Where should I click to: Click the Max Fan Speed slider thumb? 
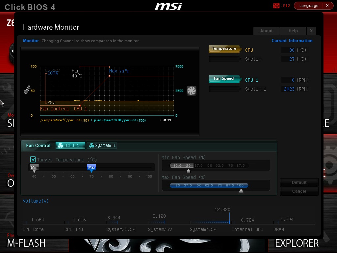coord(241,191)
